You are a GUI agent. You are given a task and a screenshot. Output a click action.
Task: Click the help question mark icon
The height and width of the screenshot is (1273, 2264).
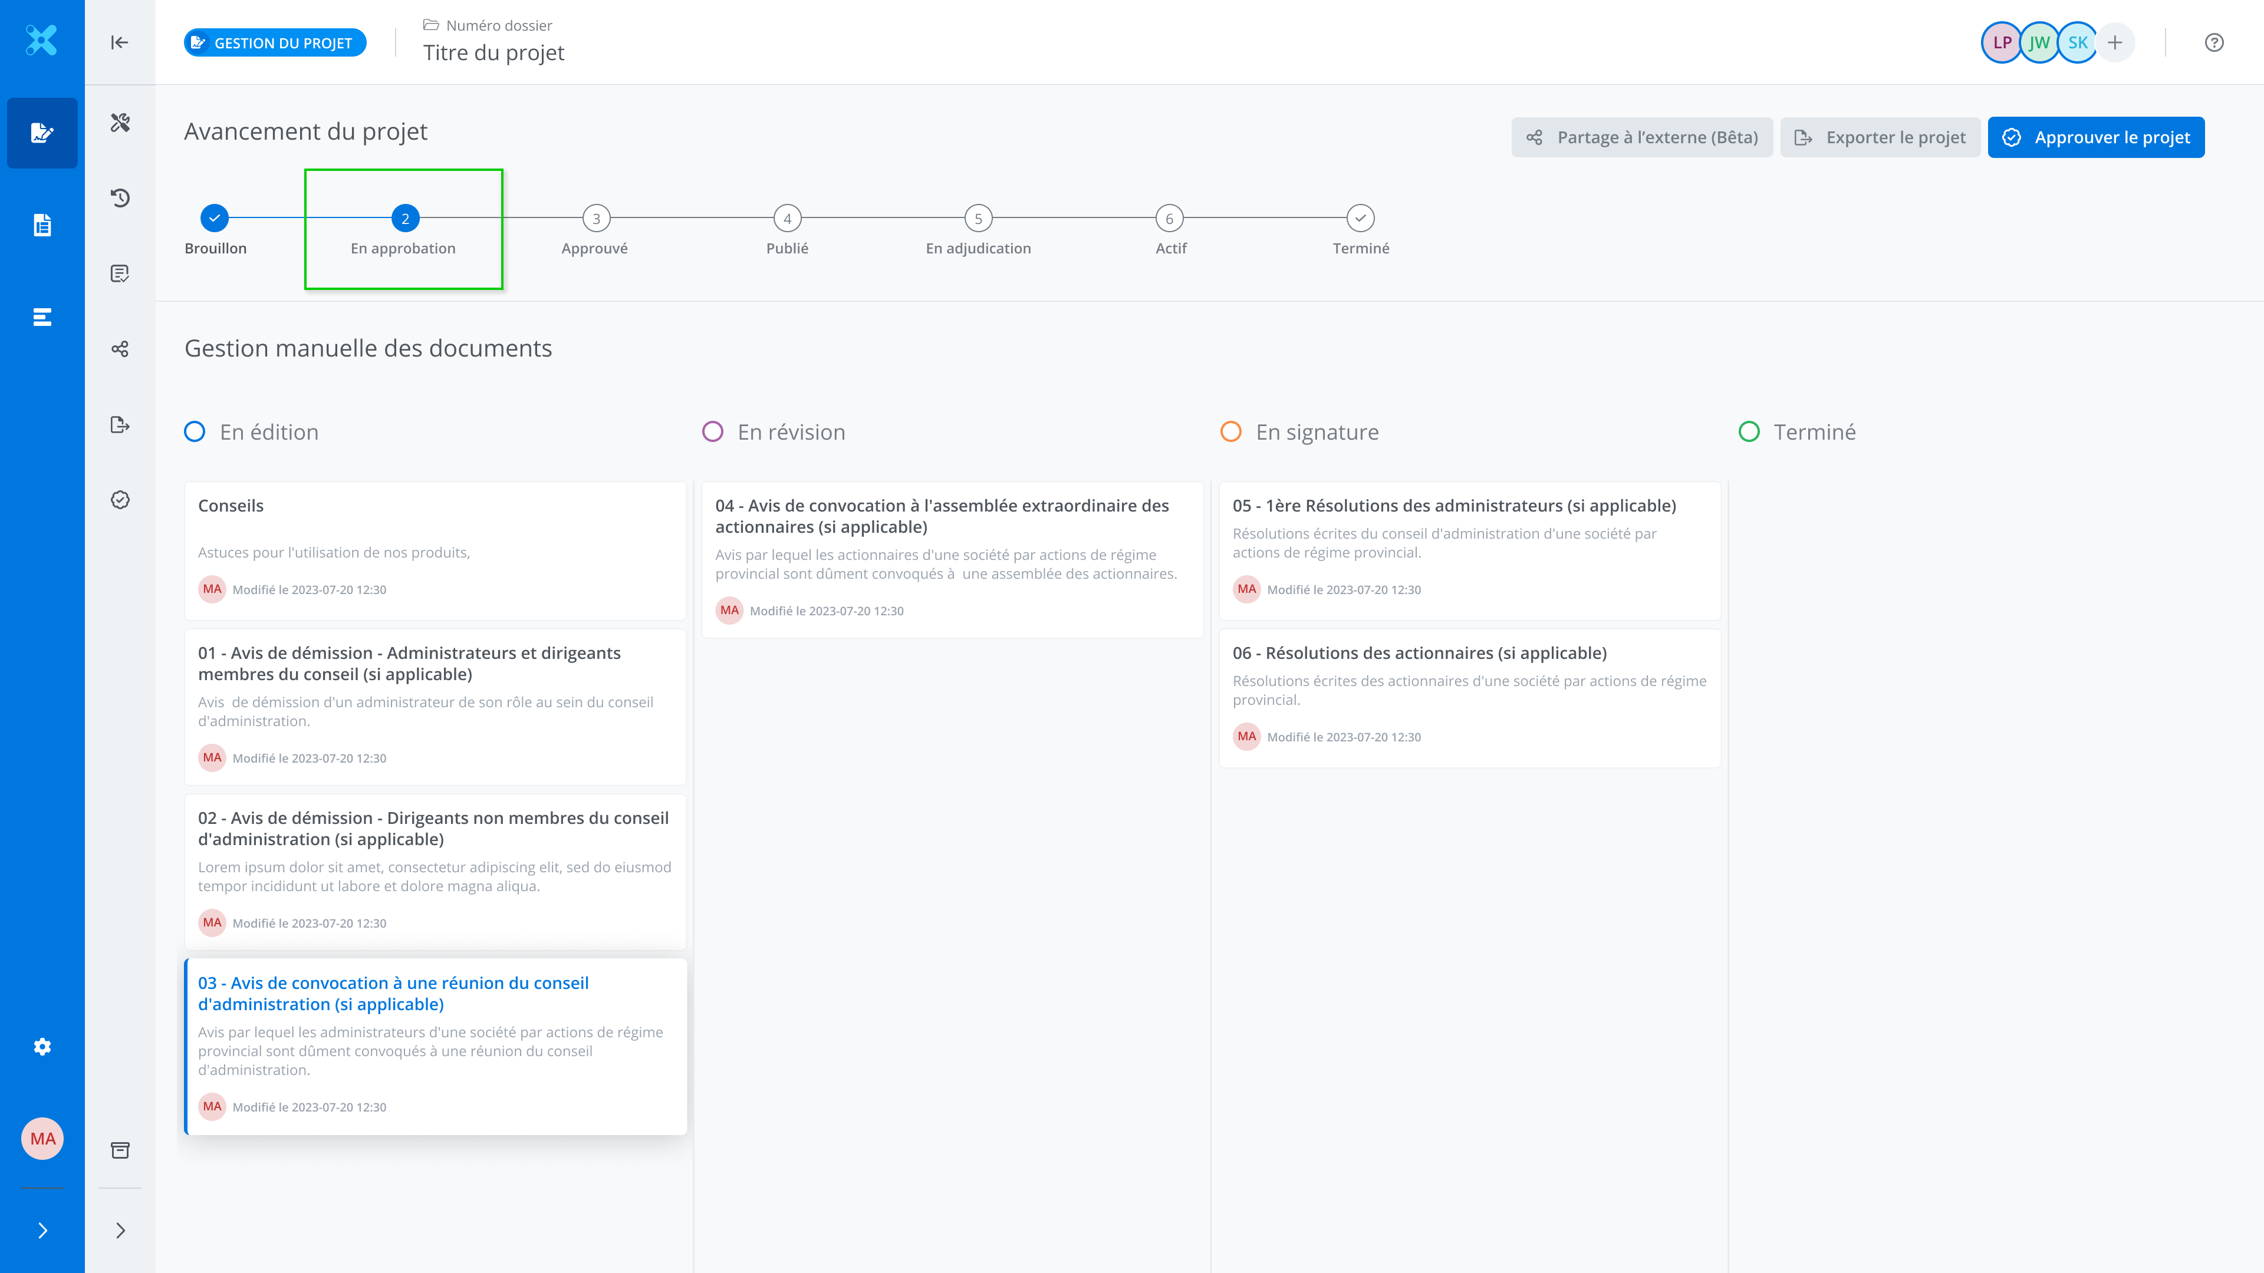click(x=2214, y=42)
